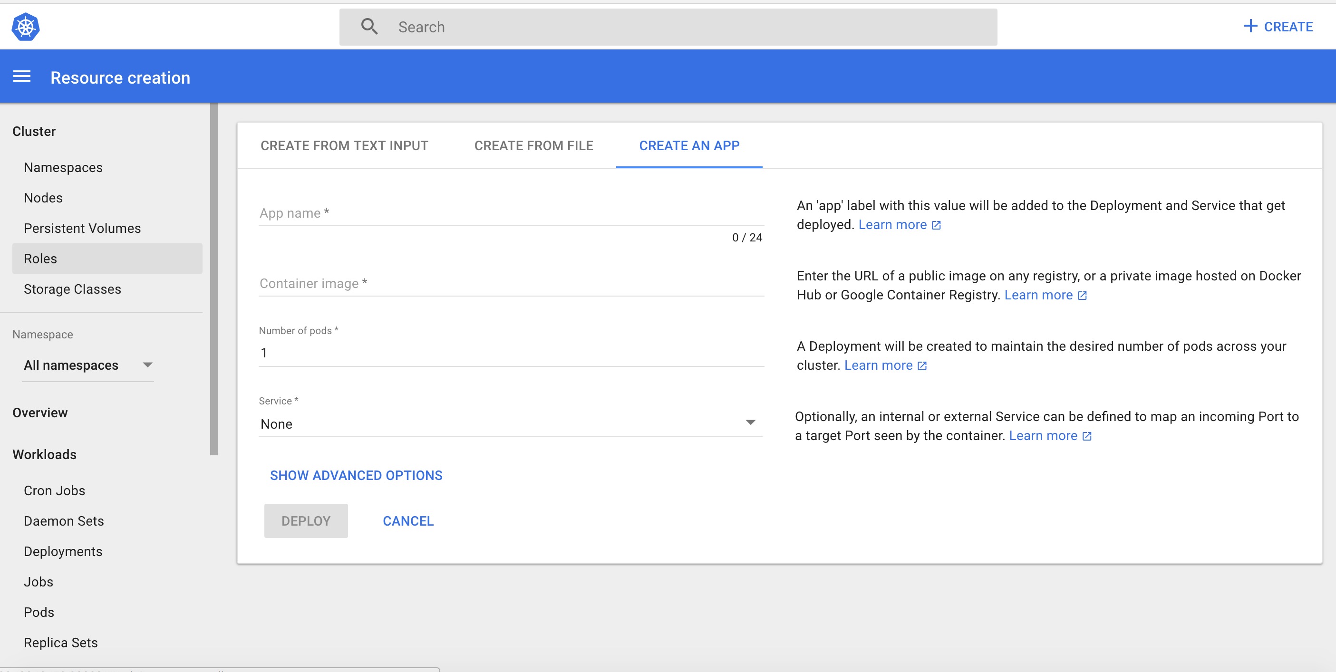The width and height of the screenshot is (1336, 672).
Task: Switch to Create from file tab
Action: 533,146
